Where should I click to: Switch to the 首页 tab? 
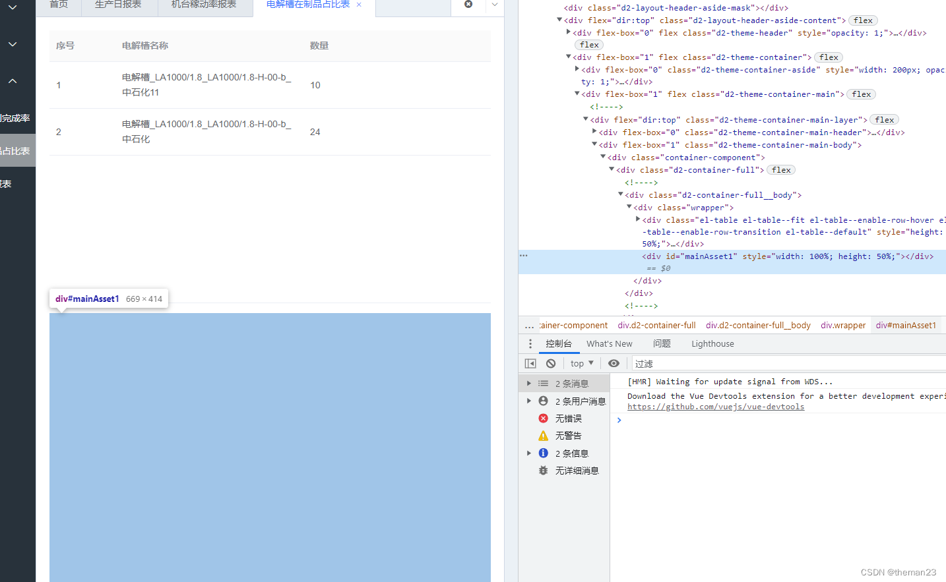pos(59,5)
